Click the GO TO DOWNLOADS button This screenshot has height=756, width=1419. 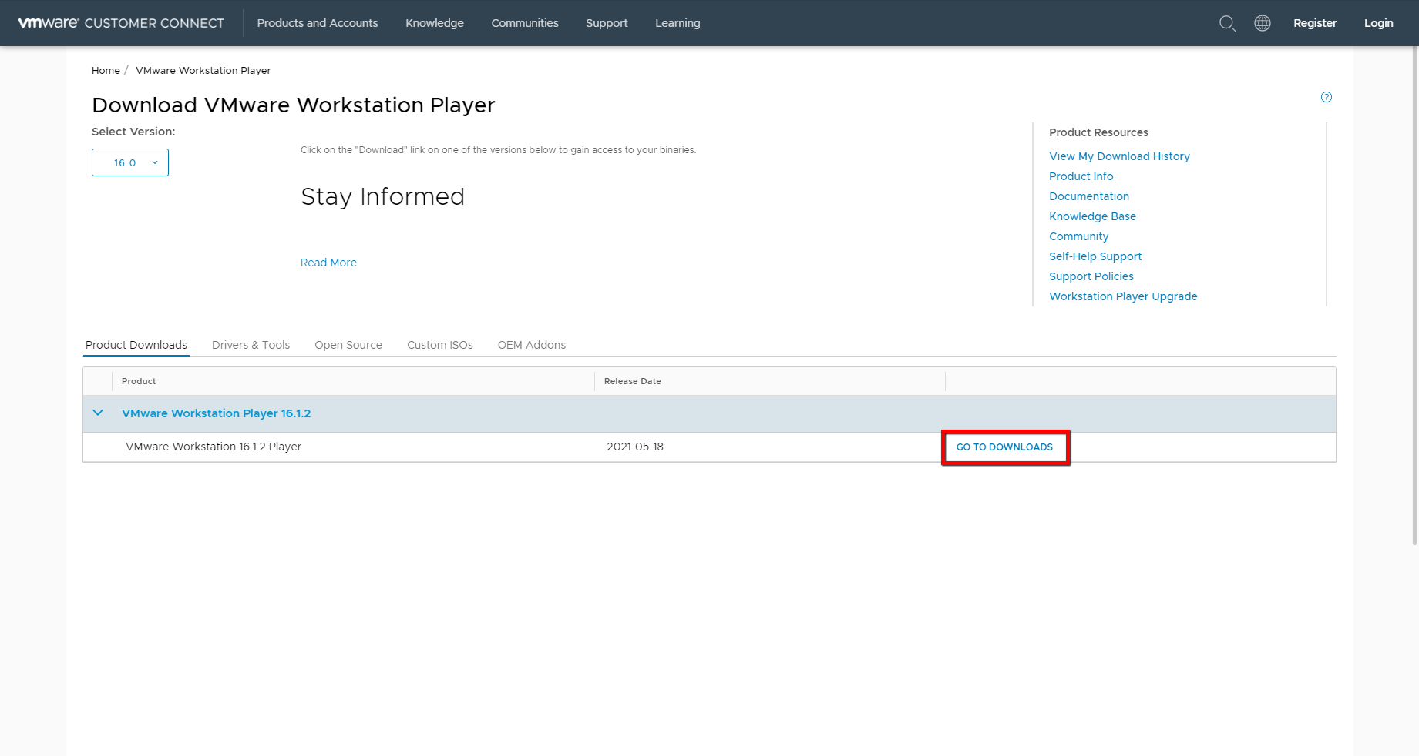tap(1004, 447)
